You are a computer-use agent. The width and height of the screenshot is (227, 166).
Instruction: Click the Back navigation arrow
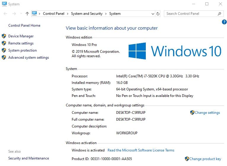coord(6,14)
